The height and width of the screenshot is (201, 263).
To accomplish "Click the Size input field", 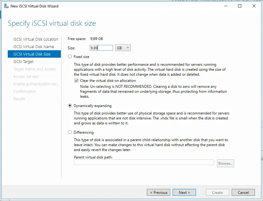I will pos(101,48).
